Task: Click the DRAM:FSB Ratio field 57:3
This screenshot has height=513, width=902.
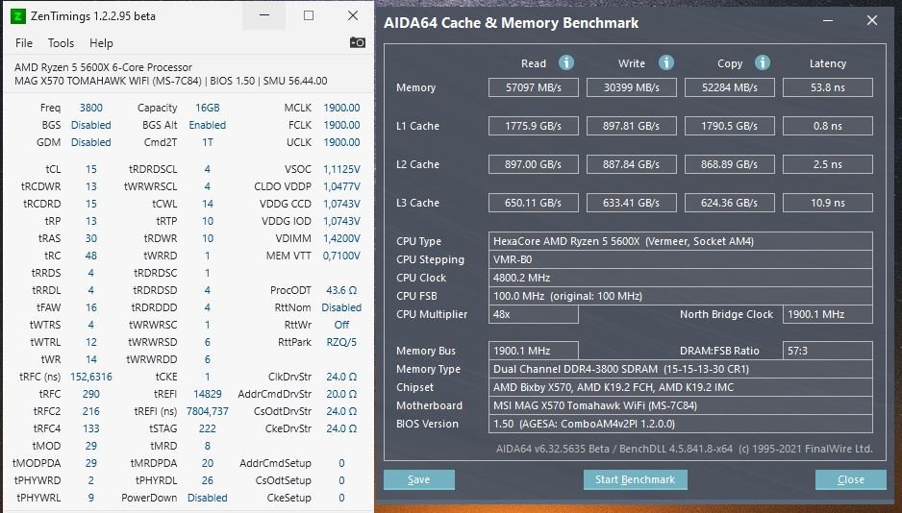Action: pyautogui.click(x=828, y=351)
